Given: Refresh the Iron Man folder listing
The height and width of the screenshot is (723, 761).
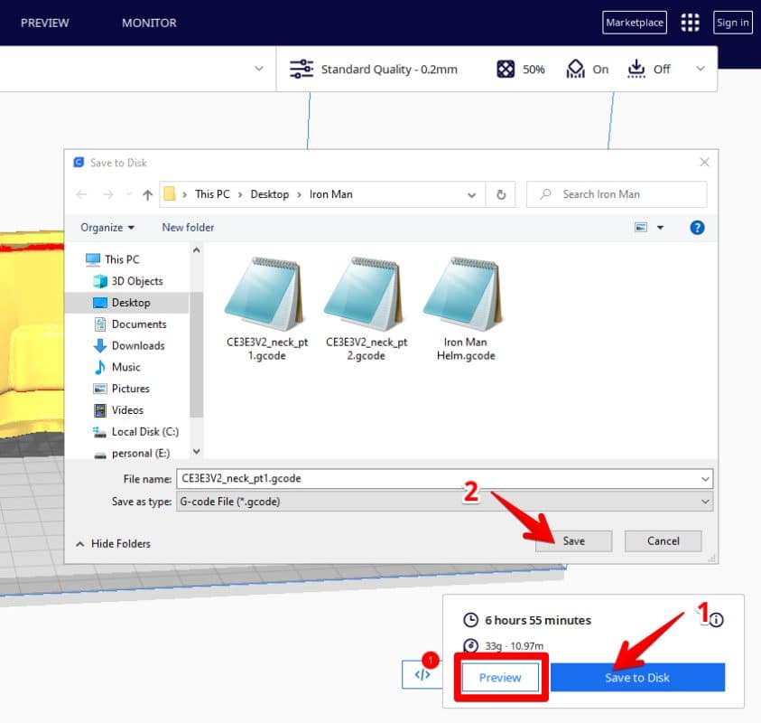Looking at the screenshot, I should pyautogui.click(x=501, y=194).
